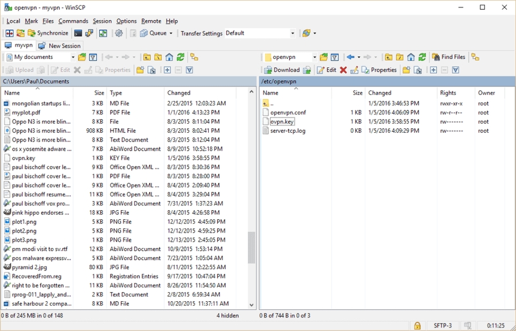The width and height of the screenshot is (516, 331).
Task: Delete selected remote file with red X
Action: tap(343, 70)
